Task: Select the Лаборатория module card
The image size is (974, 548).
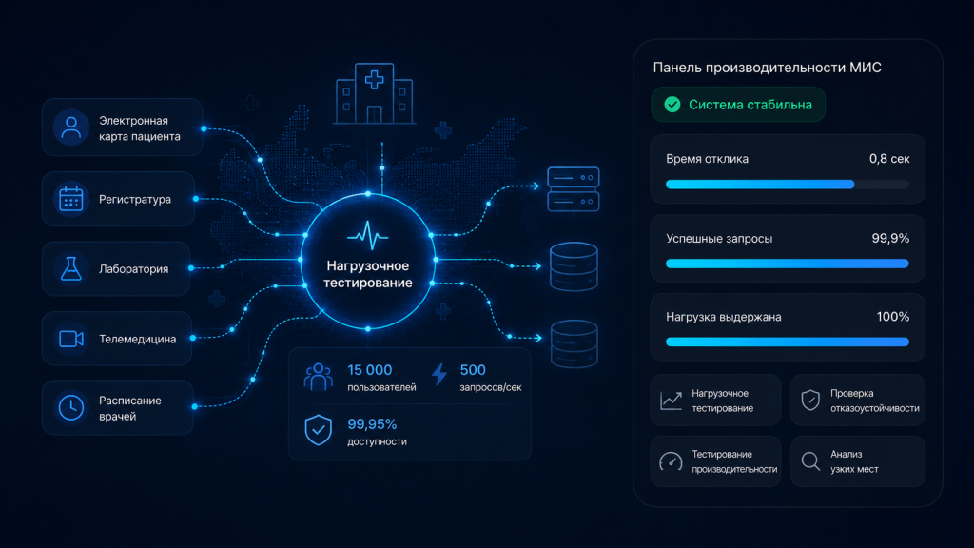Action: coord(116,268)
